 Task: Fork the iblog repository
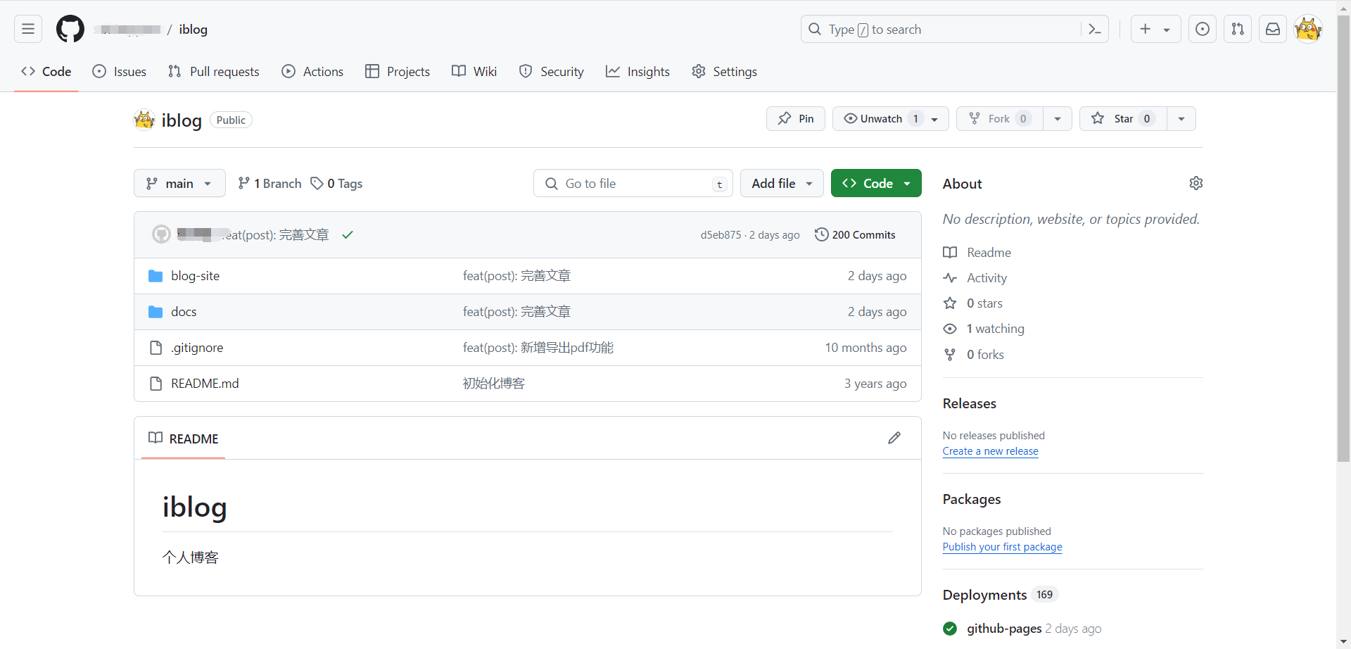coord(999,118)
